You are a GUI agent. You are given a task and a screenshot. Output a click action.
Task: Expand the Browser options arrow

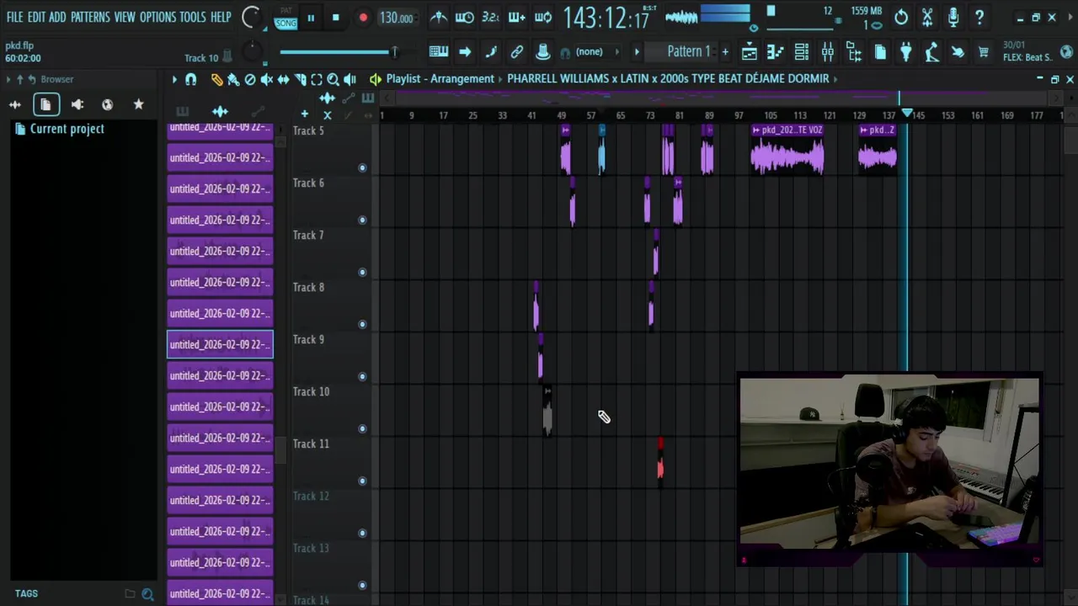click(8, 79)
